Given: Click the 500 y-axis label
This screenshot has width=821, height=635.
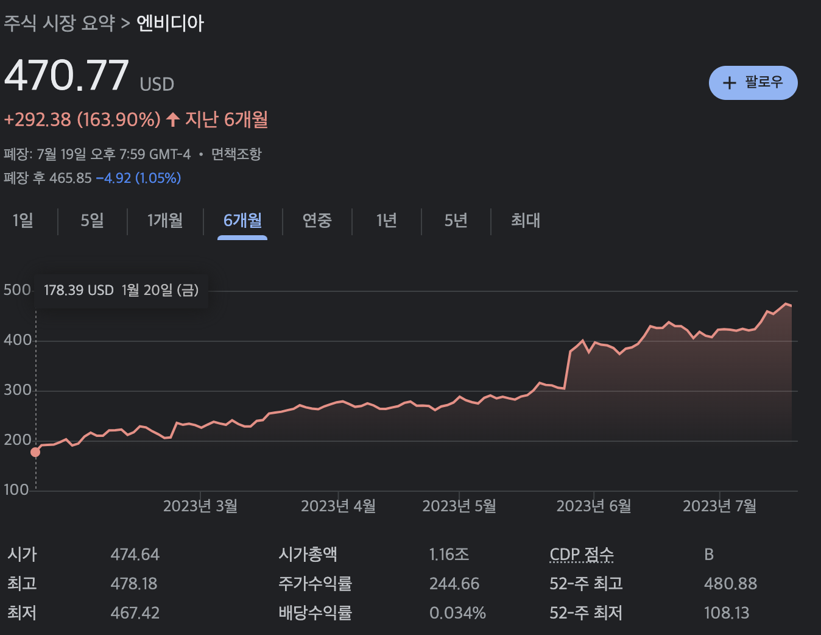Looking at the screenshot, I should point(17,290).
